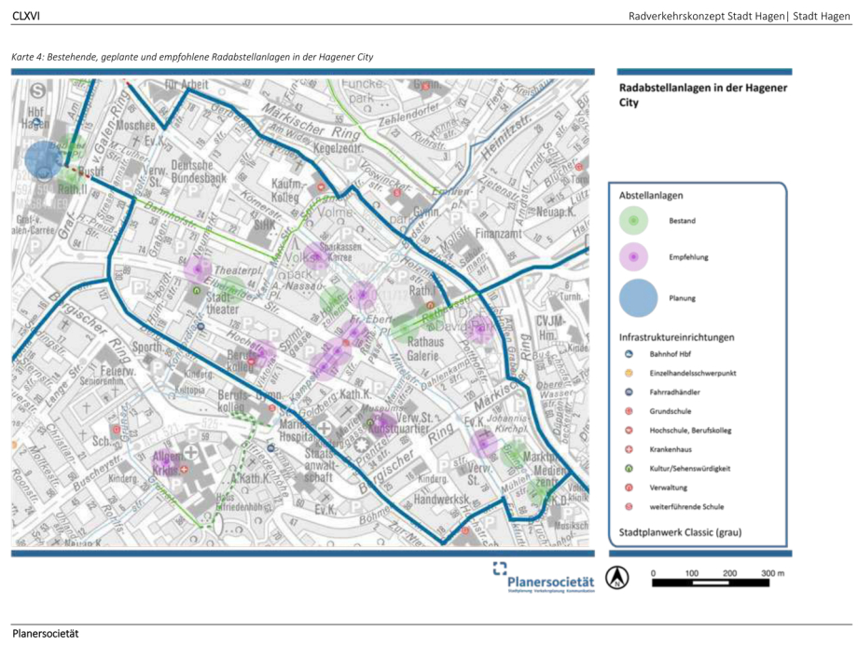Click the Fahrradhändler legend icon
858x645 pixels.
(x=629, y=392)
